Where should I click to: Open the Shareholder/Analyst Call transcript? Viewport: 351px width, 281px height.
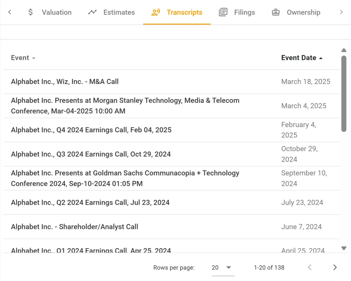74,227
